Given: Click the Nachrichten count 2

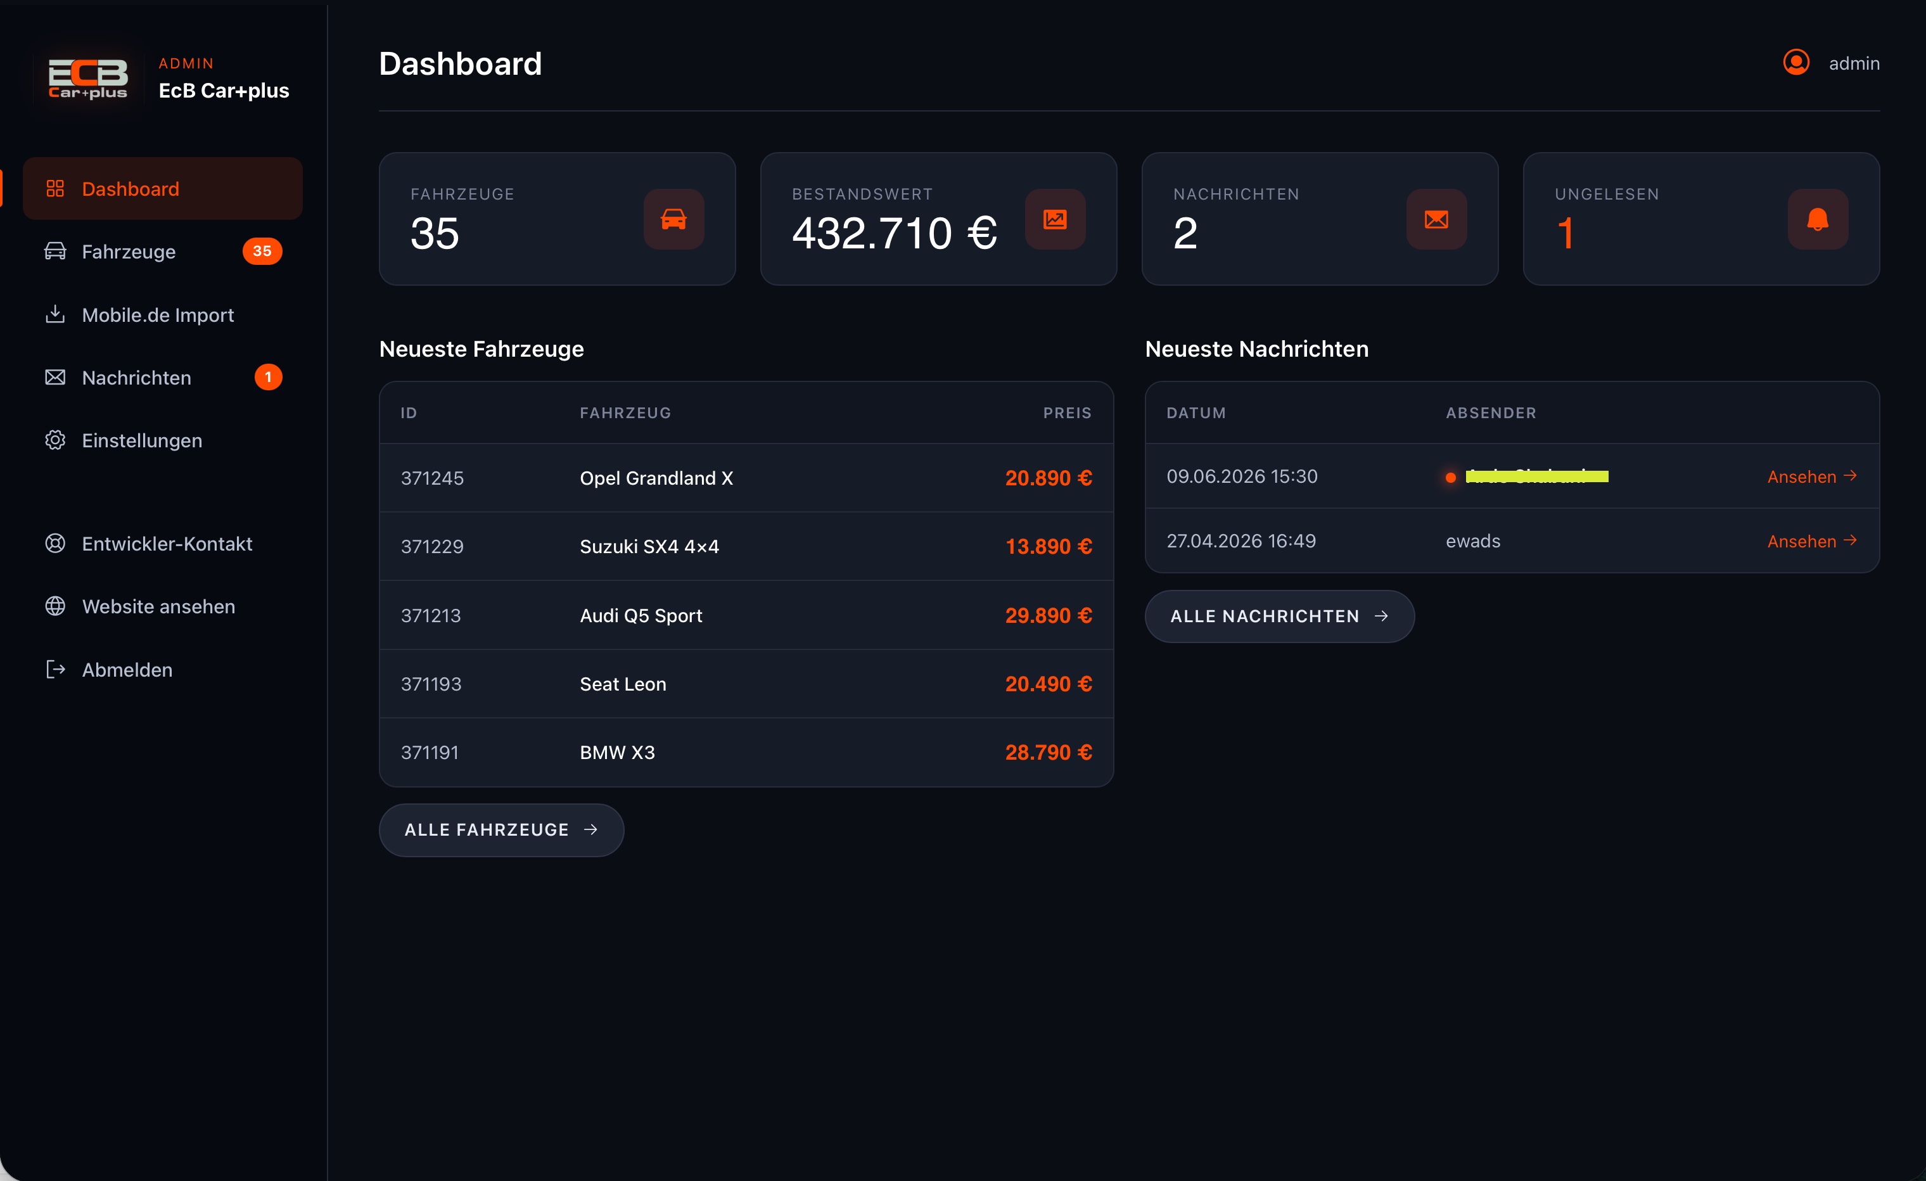Looking at the screenshot, I should [1185, 234].
